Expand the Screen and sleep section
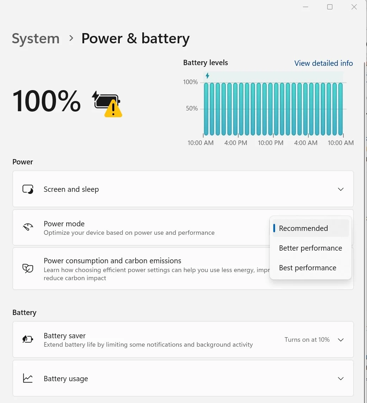This screenshot has width=367, height=403. point(340,189)
